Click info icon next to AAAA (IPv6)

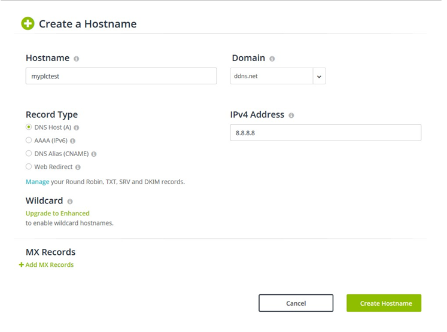tap(72, 141)
